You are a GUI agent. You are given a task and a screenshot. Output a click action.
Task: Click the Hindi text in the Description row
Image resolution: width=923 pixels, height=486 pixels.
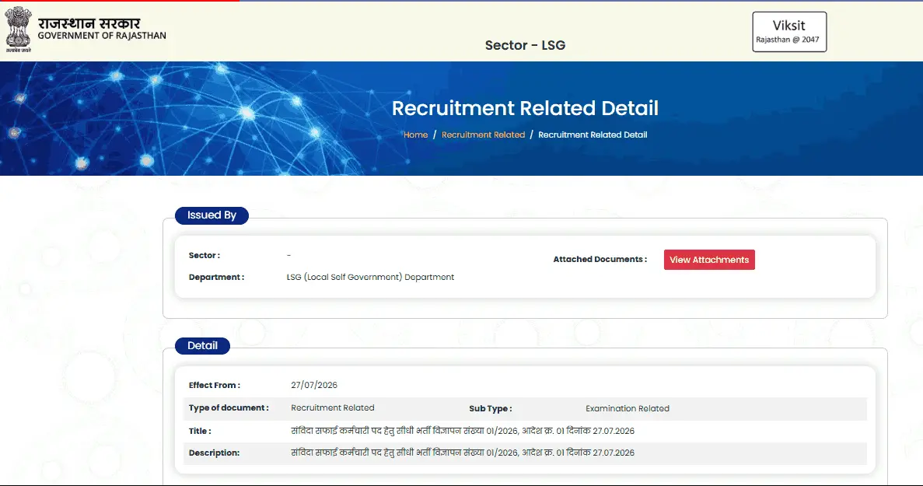click(463, 453)
